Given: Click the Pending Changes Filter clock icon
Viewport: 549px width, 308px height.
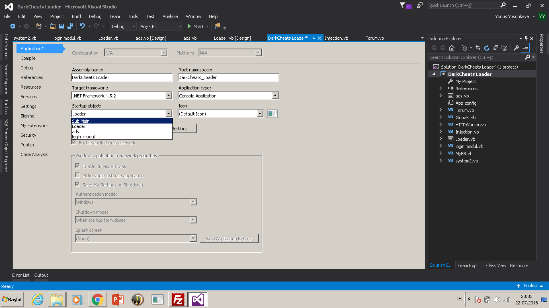Looking at the screenshot, I should pyautogui.click(x=465, y=48).
